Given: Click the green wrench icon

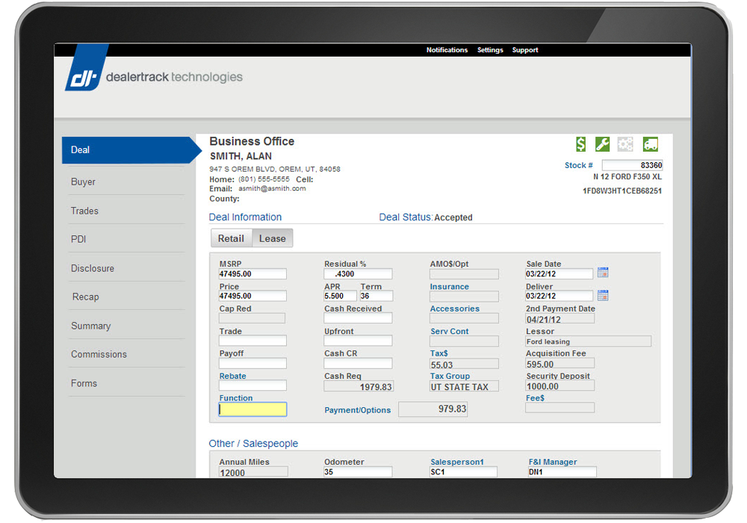Looking at the screenshot, I should click(602, 144).
